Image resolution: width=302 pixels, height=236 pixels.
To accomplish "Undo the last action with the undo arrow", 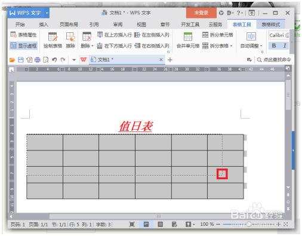I will 54,60.
